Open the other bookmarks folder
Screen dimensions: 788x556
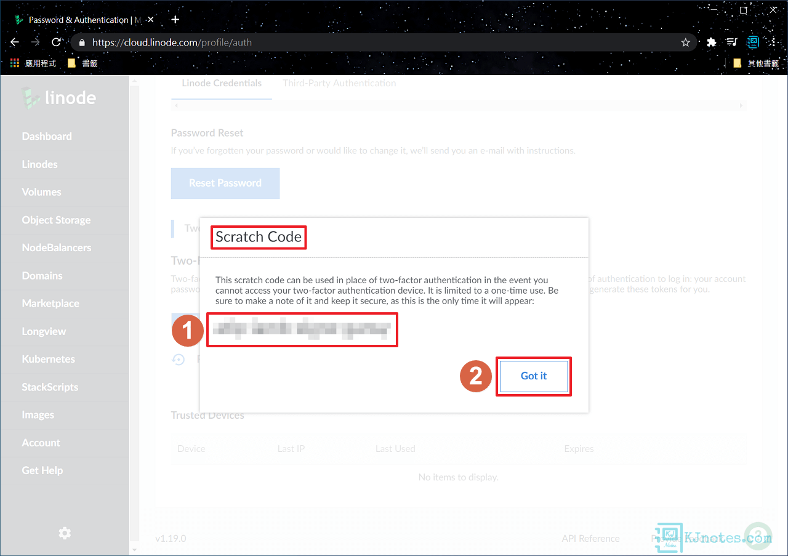[x=757, y=63]
